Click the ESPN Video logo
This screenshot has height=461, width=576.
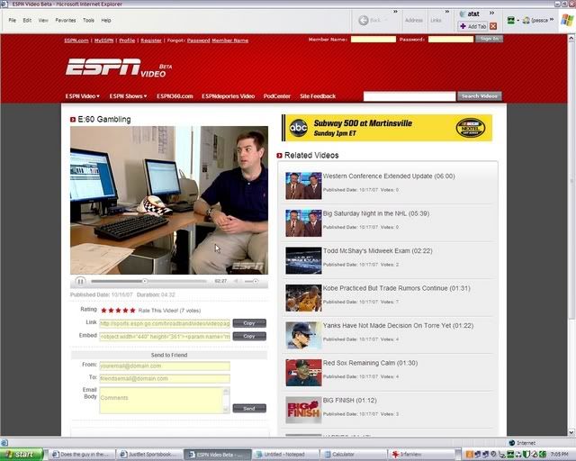(x=117, y=68)
